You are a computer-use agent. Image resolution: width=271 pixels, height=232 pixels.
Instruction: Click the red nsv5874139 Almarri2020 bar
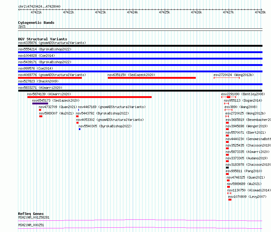[89, 97]
